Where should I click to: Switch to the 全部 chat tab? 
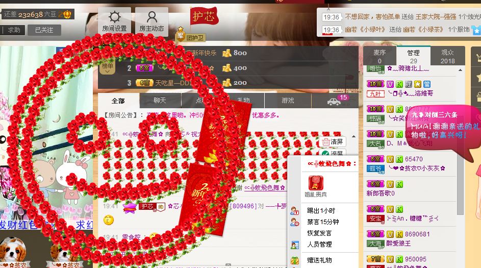[x=118, y=101]
